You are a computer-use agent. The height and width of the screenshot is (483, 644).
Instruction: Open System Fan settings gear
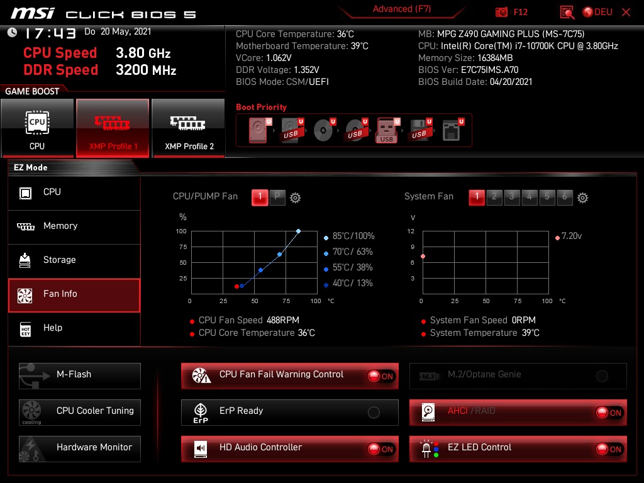click(583, 198)
